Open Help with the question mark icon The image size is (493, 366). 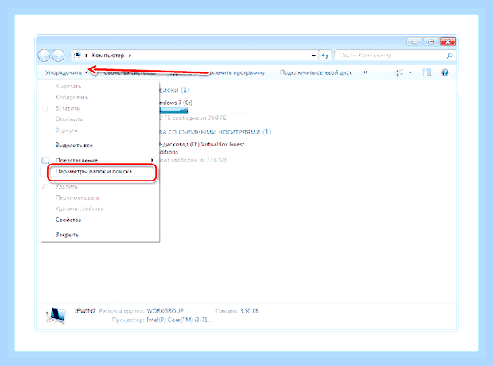pos(444,72)
